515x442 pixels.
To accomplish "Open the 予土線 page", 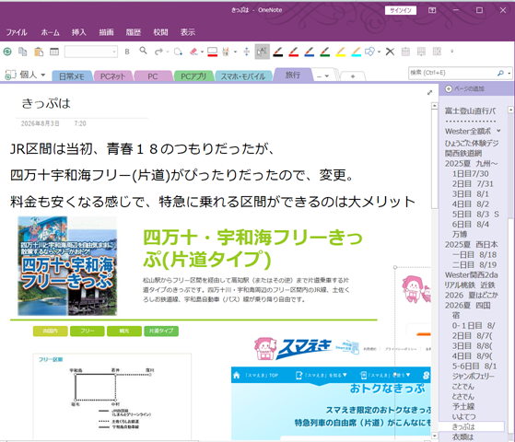I will pos(463,406).
